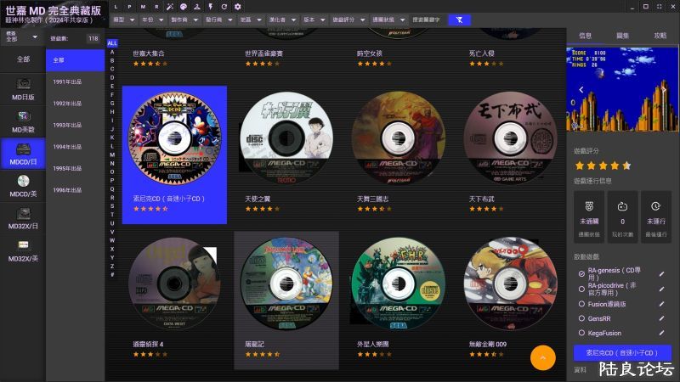Show next screenshot with right arrow
680x382 pixels.
tap(664, 90)
